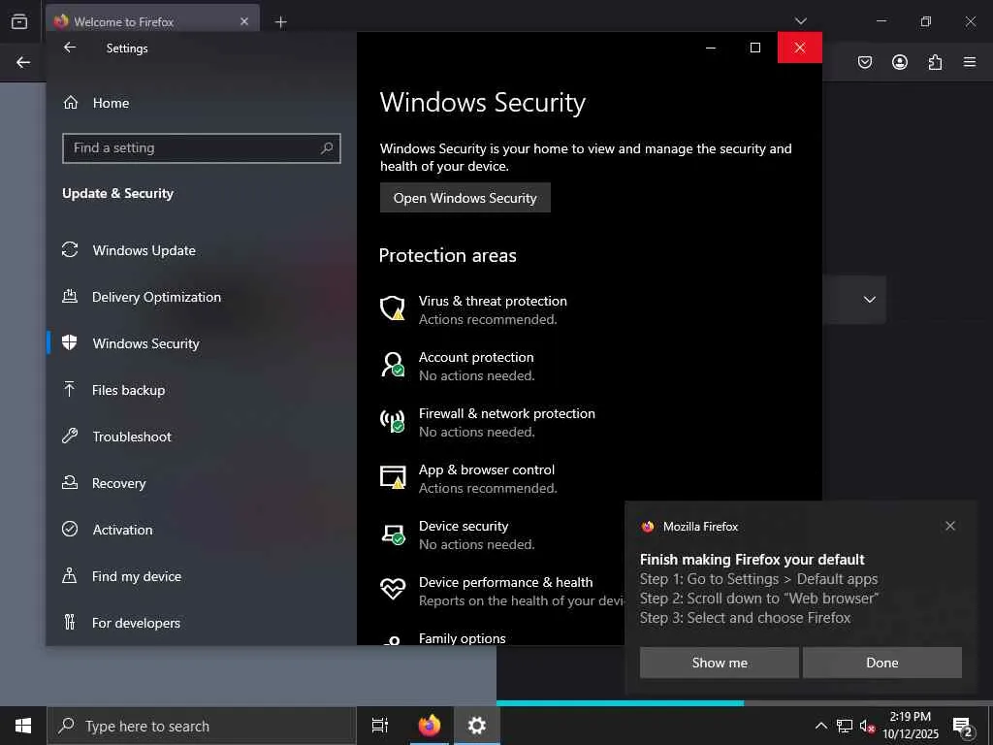Viewport: 993px width, 745px height.
Task: Open Firefox list all tabs chevron
Action: pos(800,21)
